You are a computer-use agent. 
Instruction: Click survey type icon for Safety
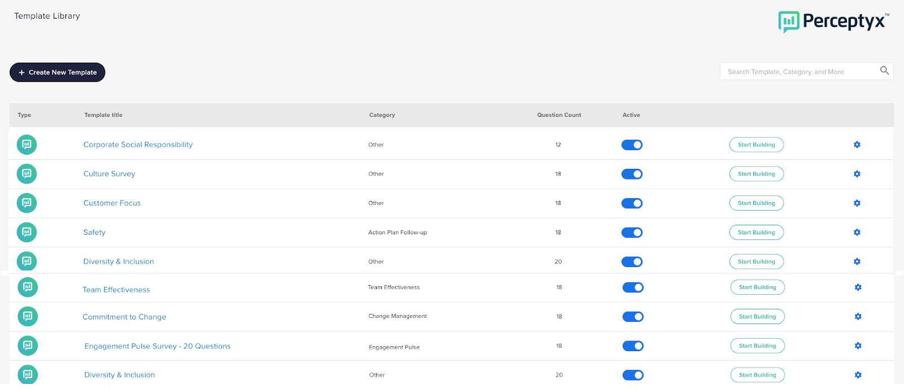(27, 232)
